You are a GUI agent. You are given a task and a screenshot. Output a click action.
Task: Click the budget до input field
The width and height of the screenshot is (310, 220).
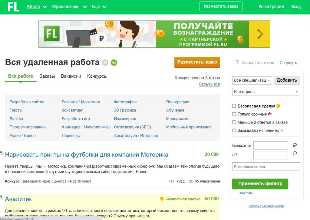(271, 155)
